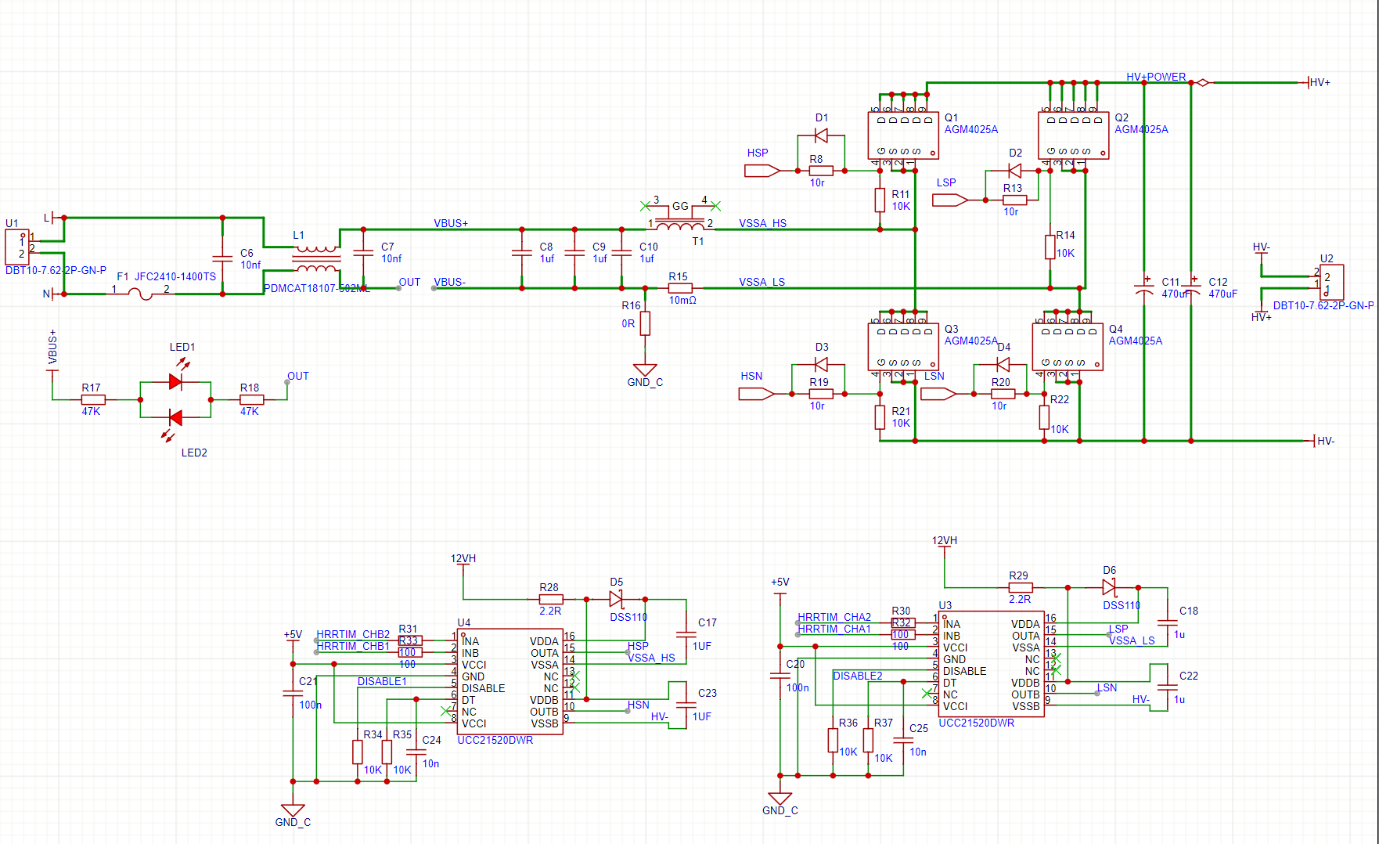Select the LED2 diode symbol
Image resolution: width=1379 pixels, height=844 pixels.
tap(175, 418)
